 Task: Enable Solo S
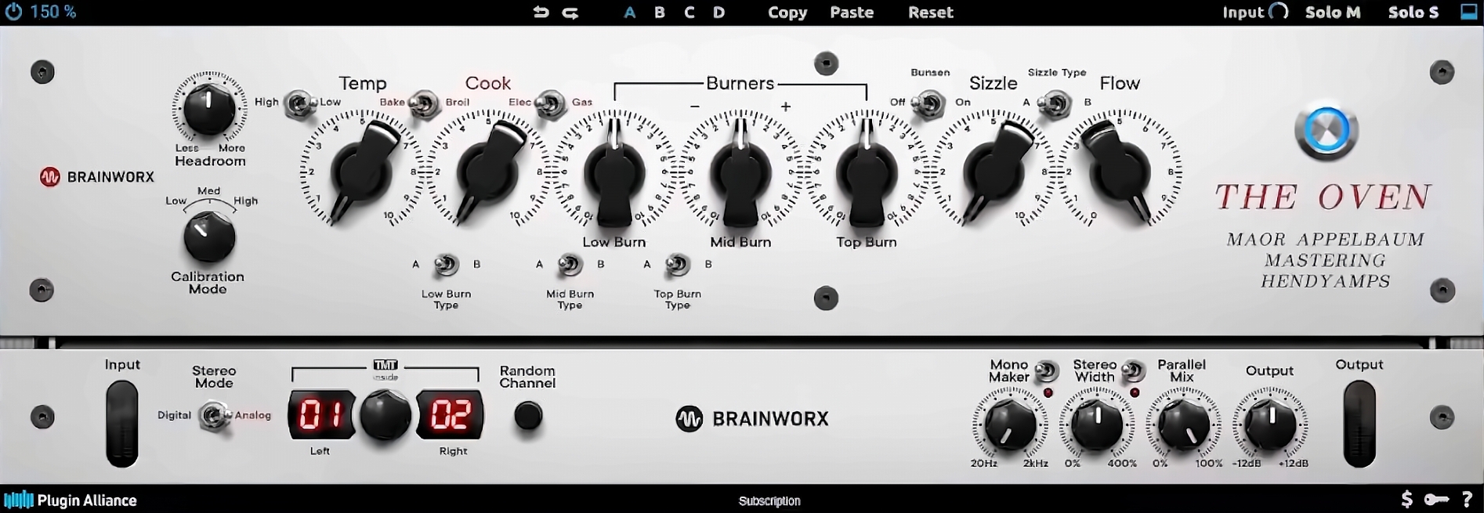point(1413,13)
